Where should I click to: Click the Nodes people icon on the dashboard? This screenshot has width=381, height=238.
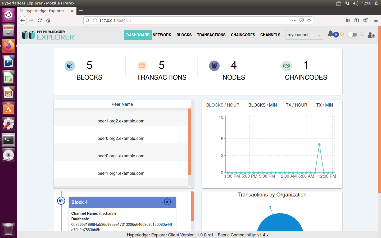(214, 66)
